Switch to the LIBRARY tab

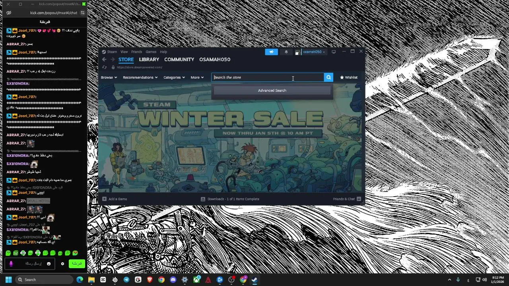point(149,60)
